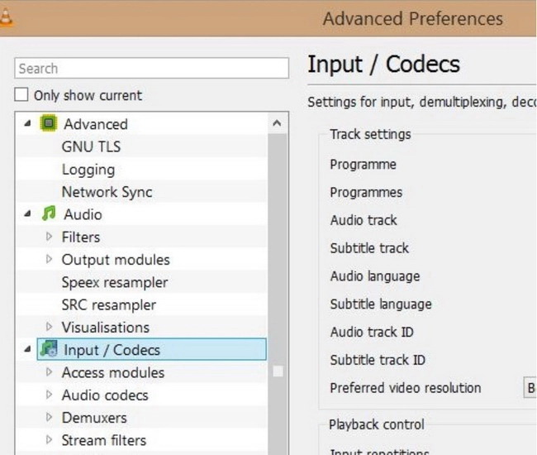This screenshot has width=537, height=455.
Task: Open Audio codecs preferences
Action: 105,395
